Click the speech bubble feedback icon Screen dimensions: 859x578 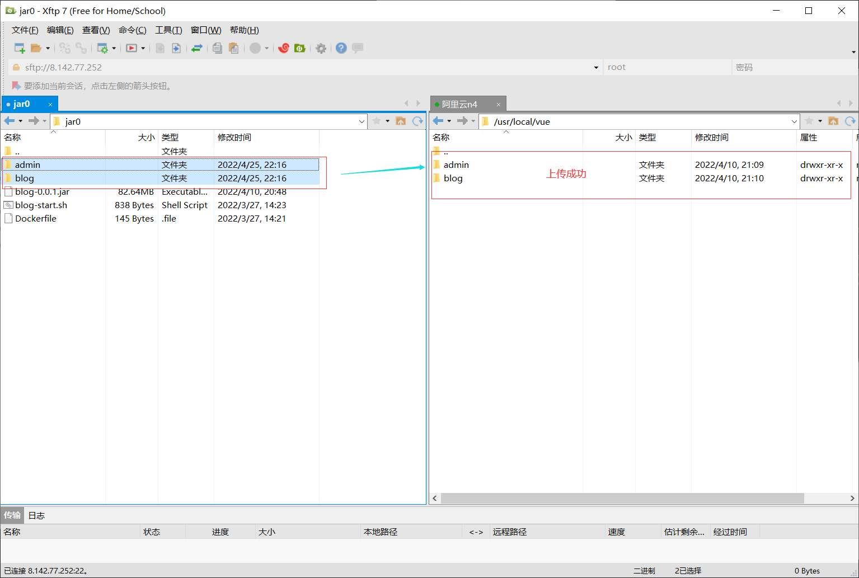pos(358,48)
